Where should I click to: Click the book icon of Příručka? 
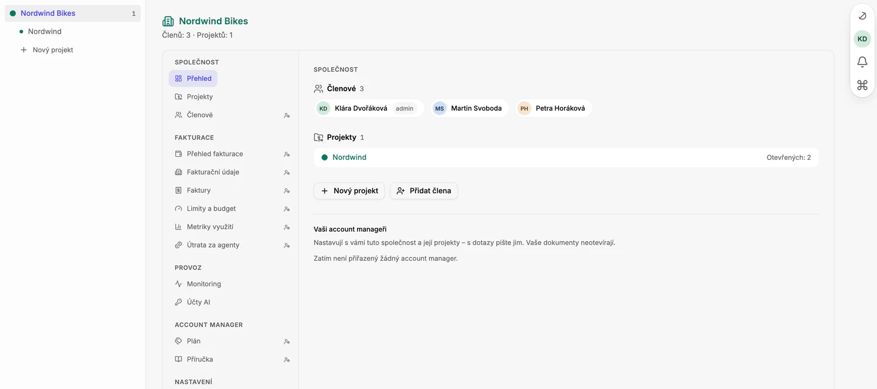pos(178,359)
